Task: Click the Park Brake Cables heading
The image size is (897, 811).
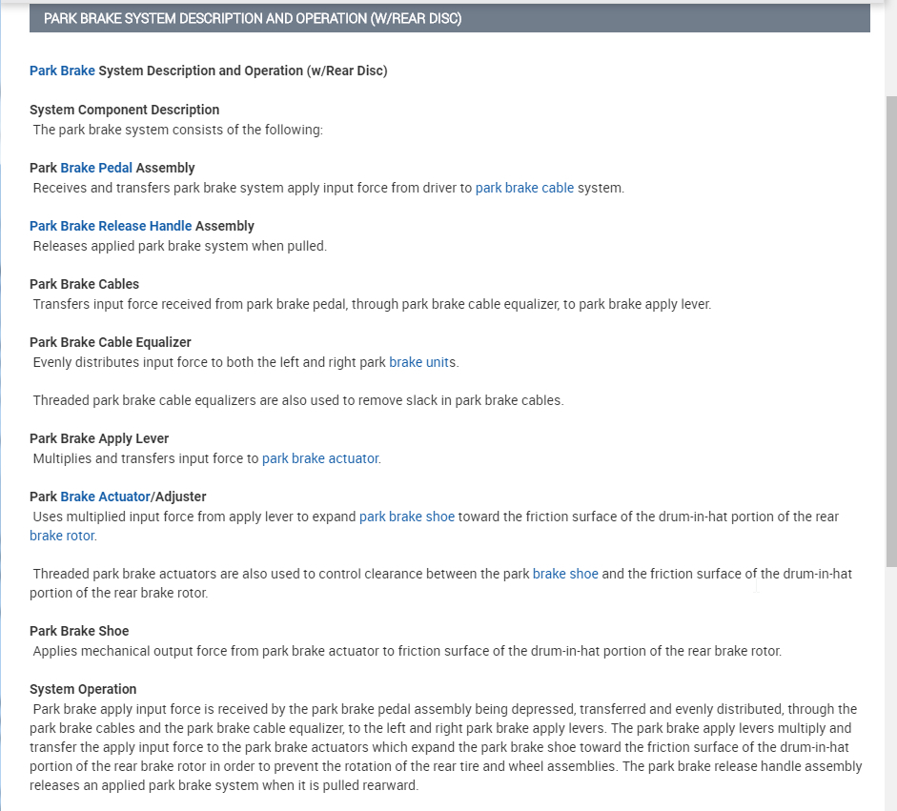Action: click(x=84, y=284)
